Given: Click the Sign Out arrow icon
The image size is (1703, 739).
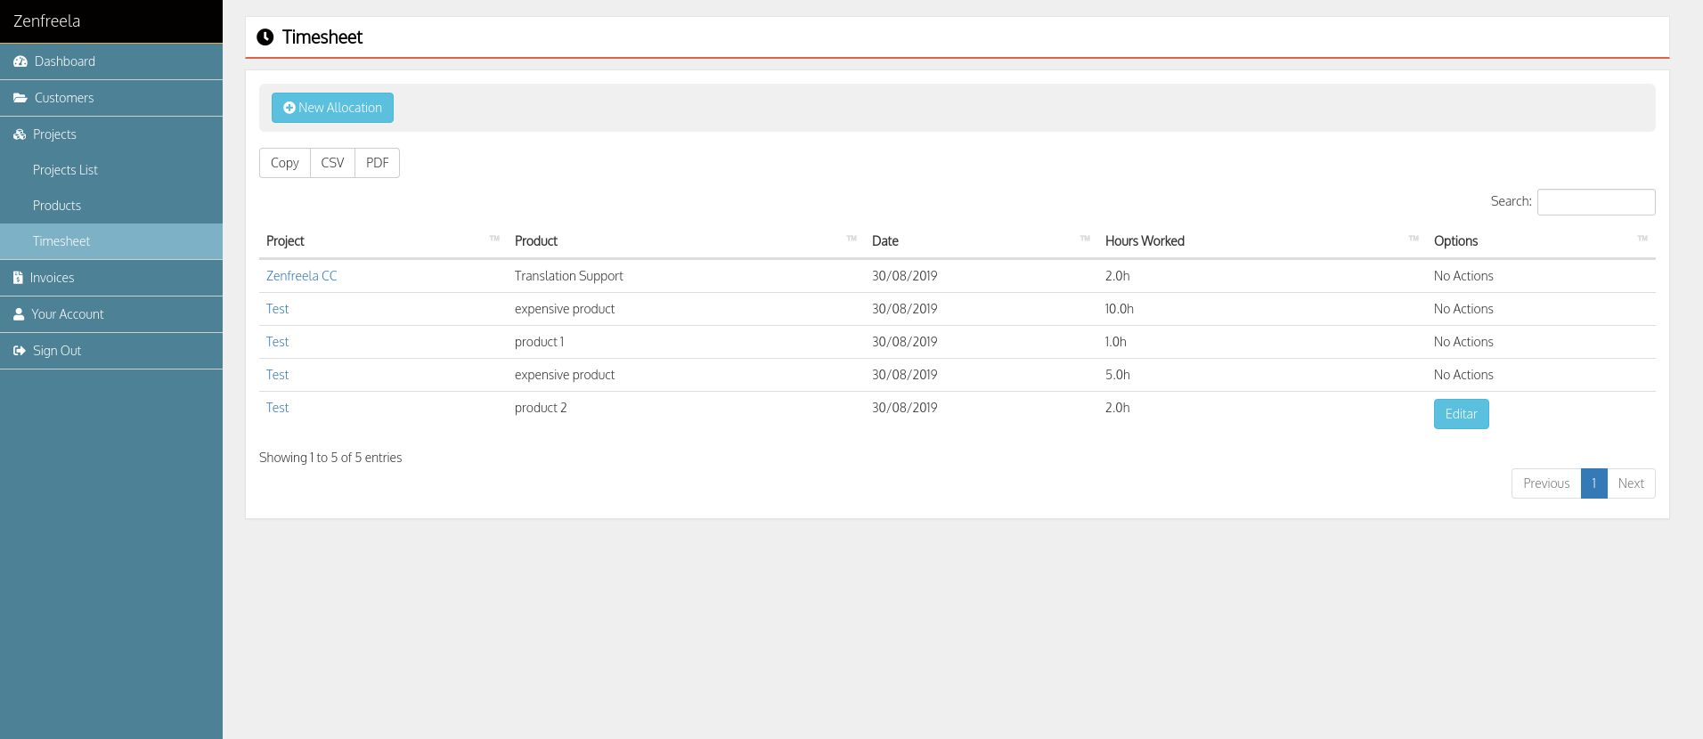Looking at the screenshot, I should click(x=20, y=351).
